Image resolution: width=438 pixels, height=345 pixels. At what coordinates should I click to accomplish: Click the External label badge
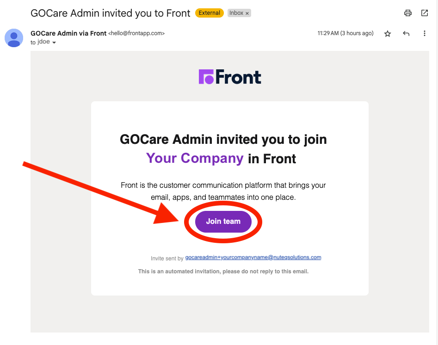click(209, 13)
